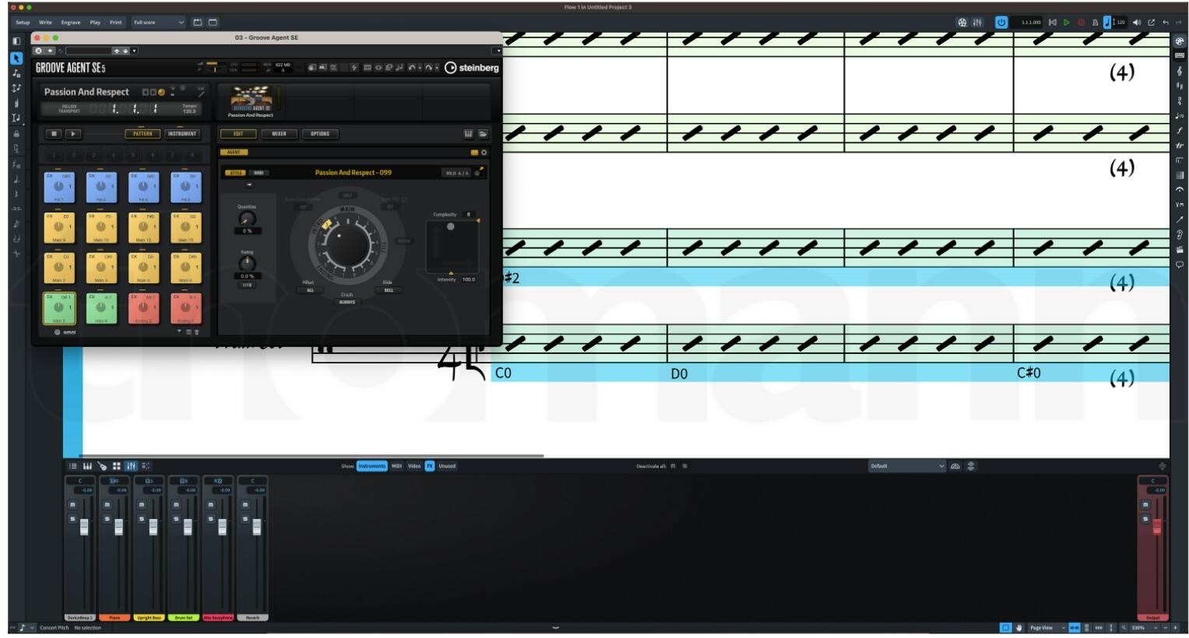Open the OPTIONS page in Groove Agent
This screenshot has width=1189, height=638.
(320, 134)
